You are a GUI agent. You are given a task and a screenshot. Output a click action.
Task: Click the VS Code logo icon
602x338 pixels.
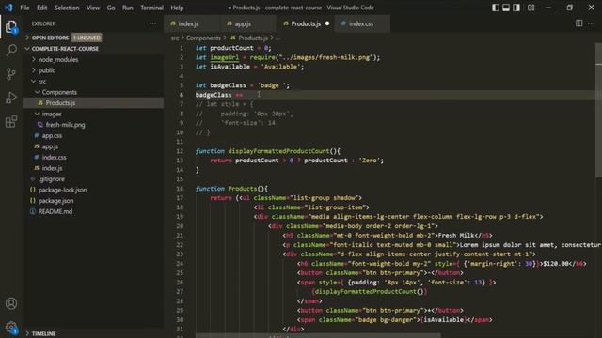[x=8, y=8]
